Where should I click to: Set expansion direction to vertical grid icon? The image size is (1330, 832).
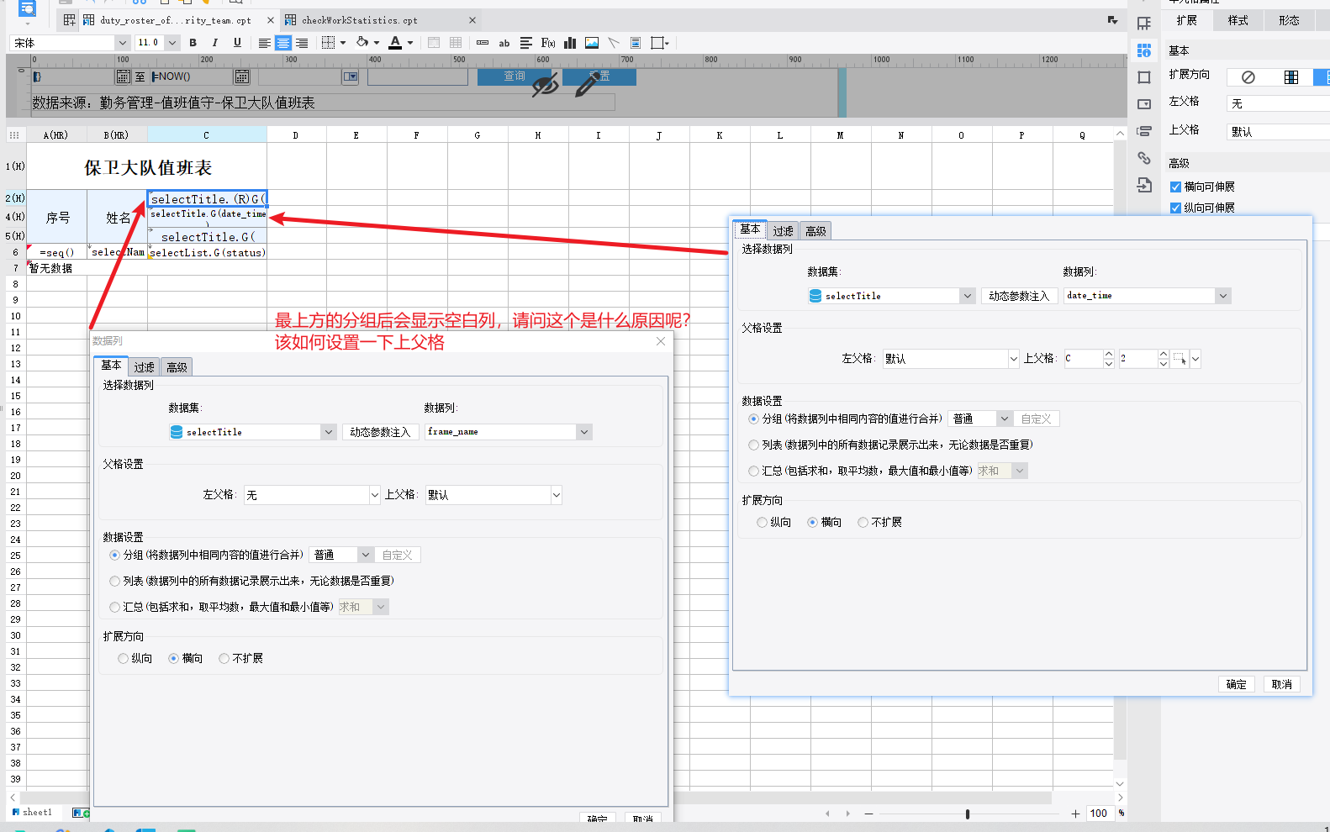(1291, 77)
